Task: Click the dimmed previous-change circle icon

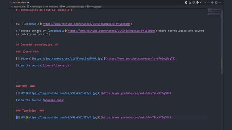Action: point(205,3)
